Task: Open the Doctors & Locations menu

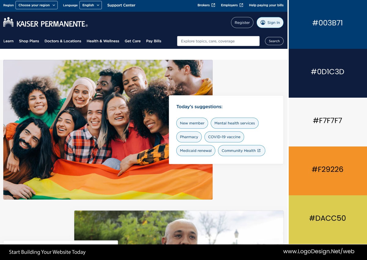Action: 63,41
